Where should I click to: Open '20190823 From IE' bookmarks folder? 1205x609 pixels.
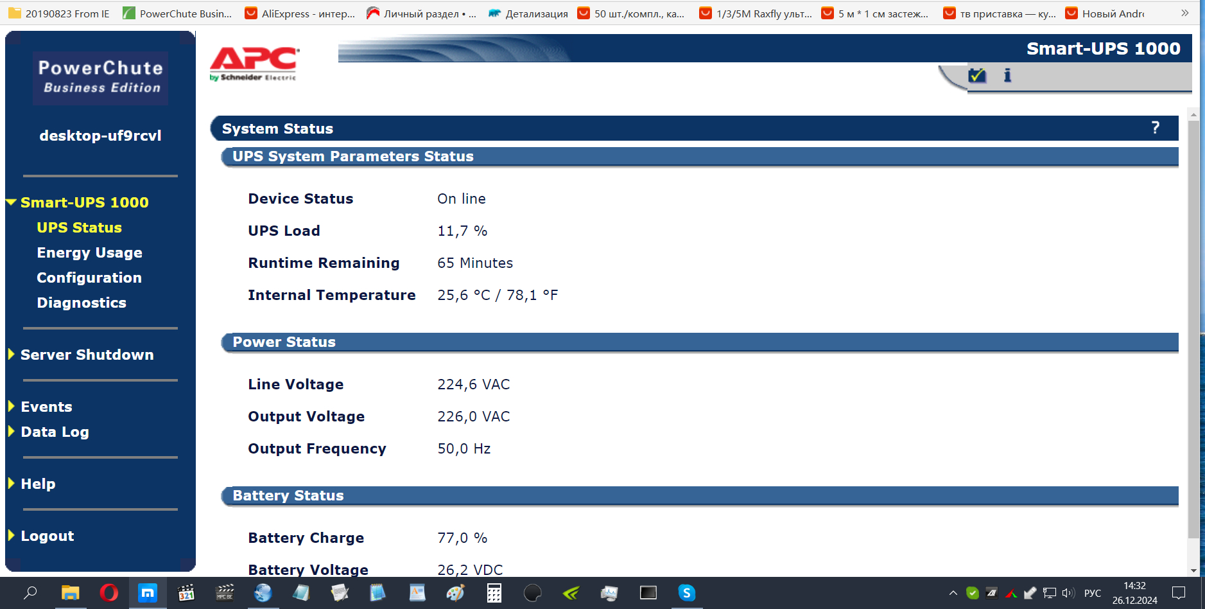tap(59, 13)
